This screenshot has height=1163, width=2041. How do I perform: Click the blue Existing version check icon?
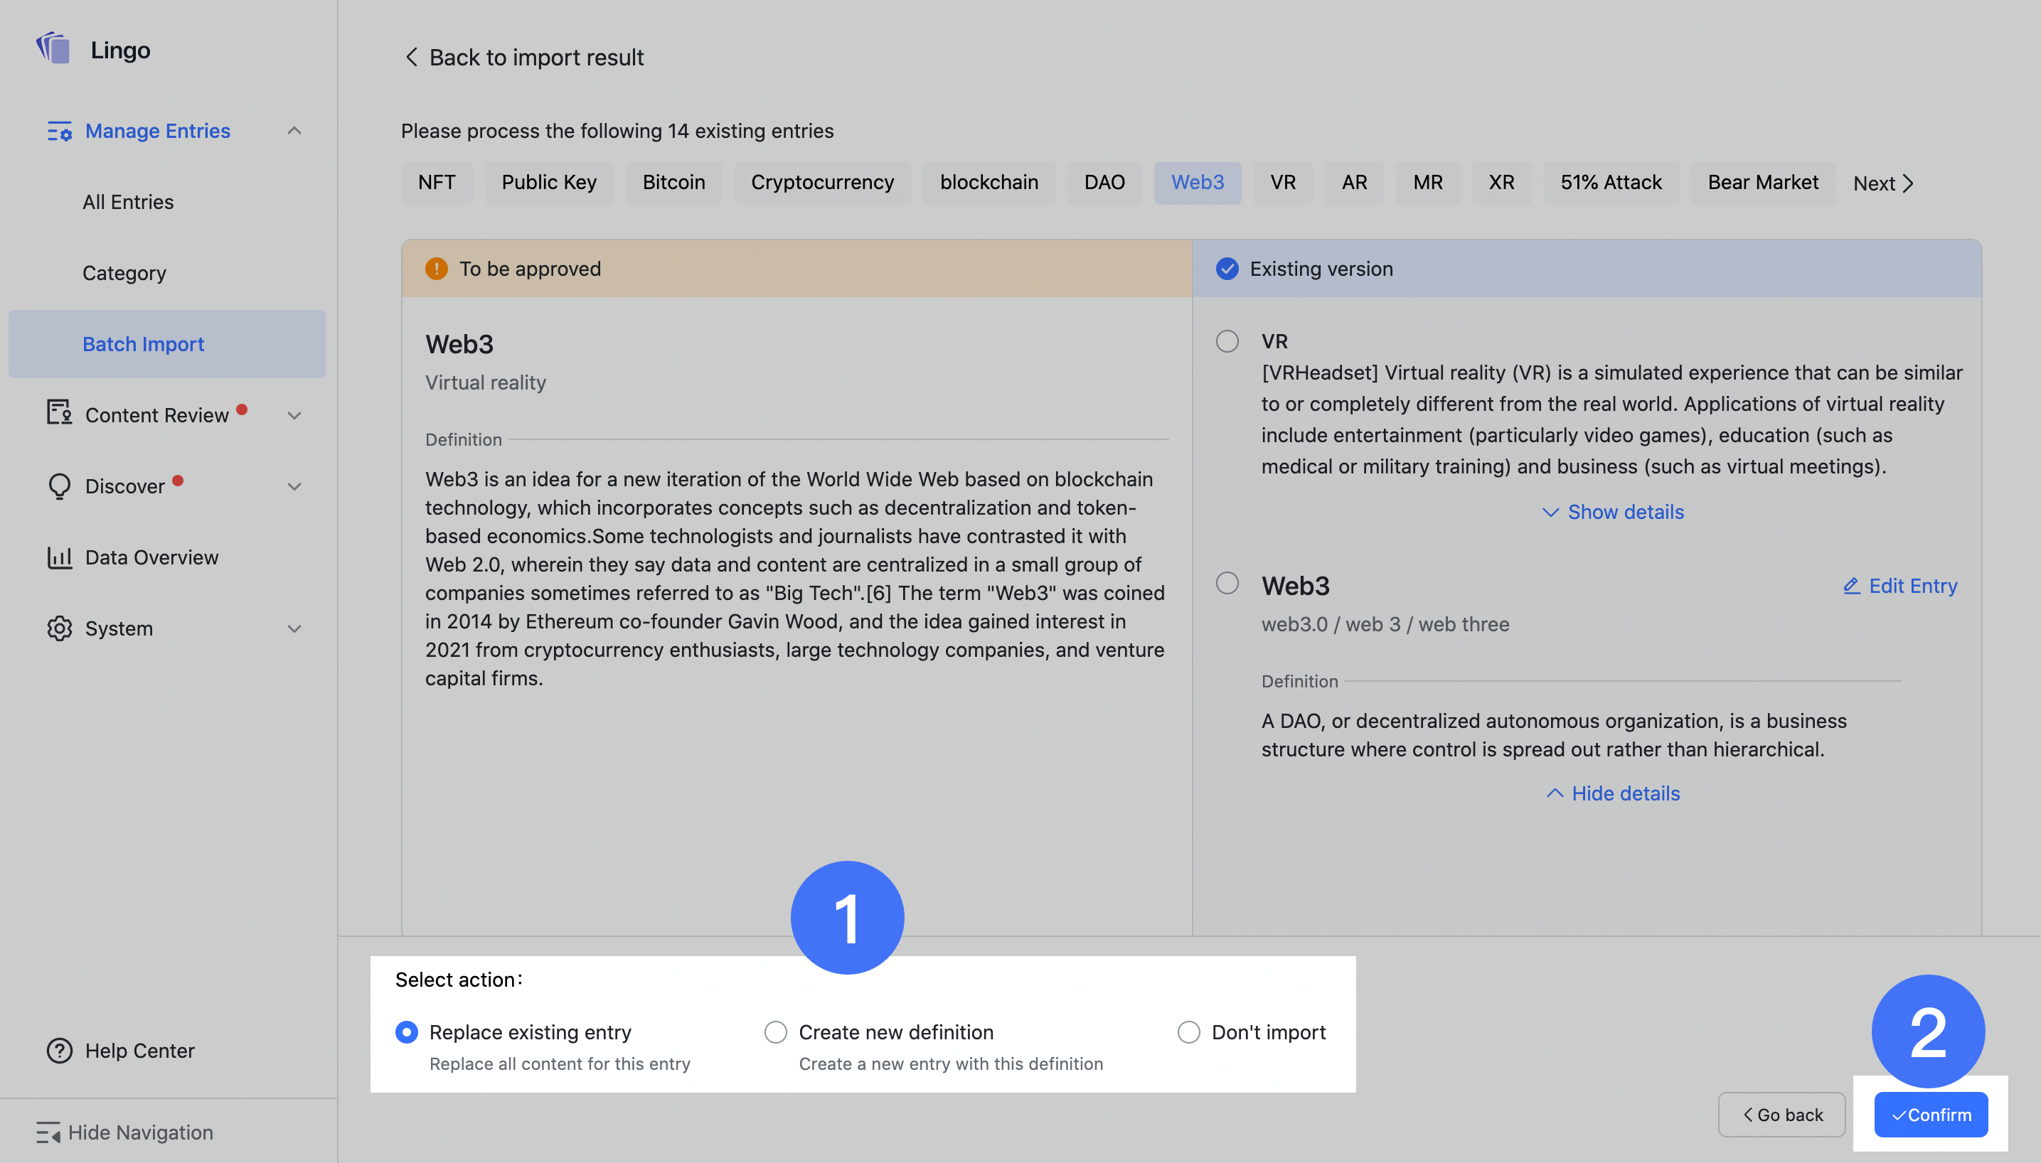click(x=1227, y=269)
